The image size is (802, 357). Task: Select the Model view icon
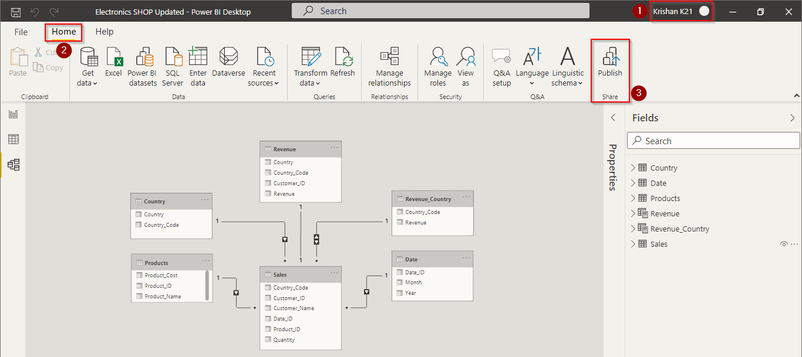pos(13,165)
